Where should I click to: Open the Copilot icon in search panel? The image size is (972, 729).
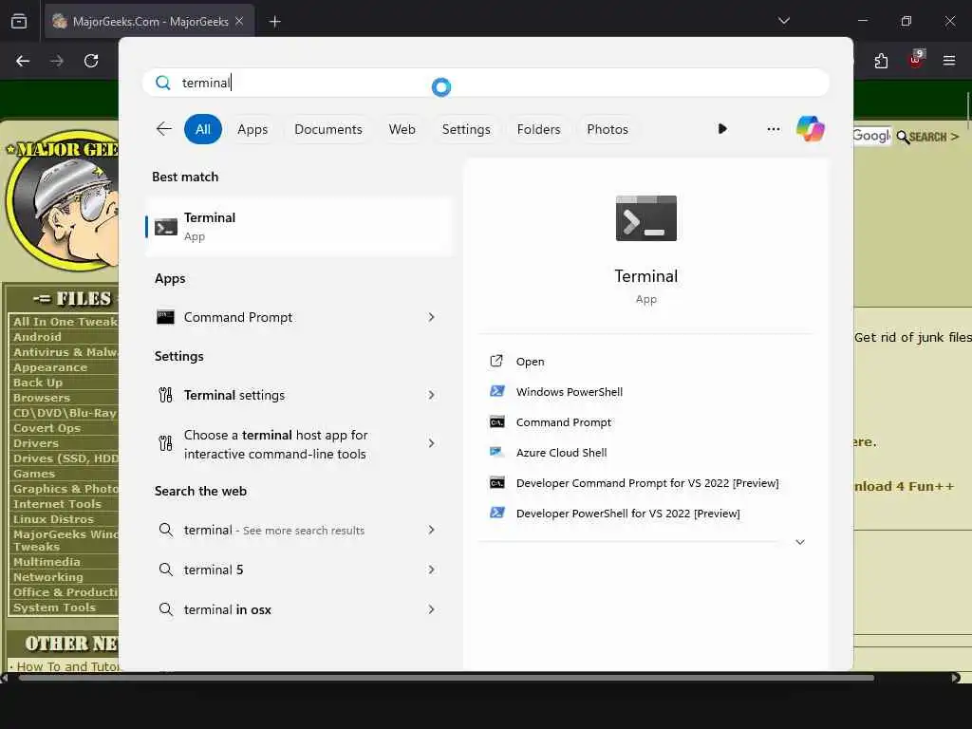coord(811,129)
